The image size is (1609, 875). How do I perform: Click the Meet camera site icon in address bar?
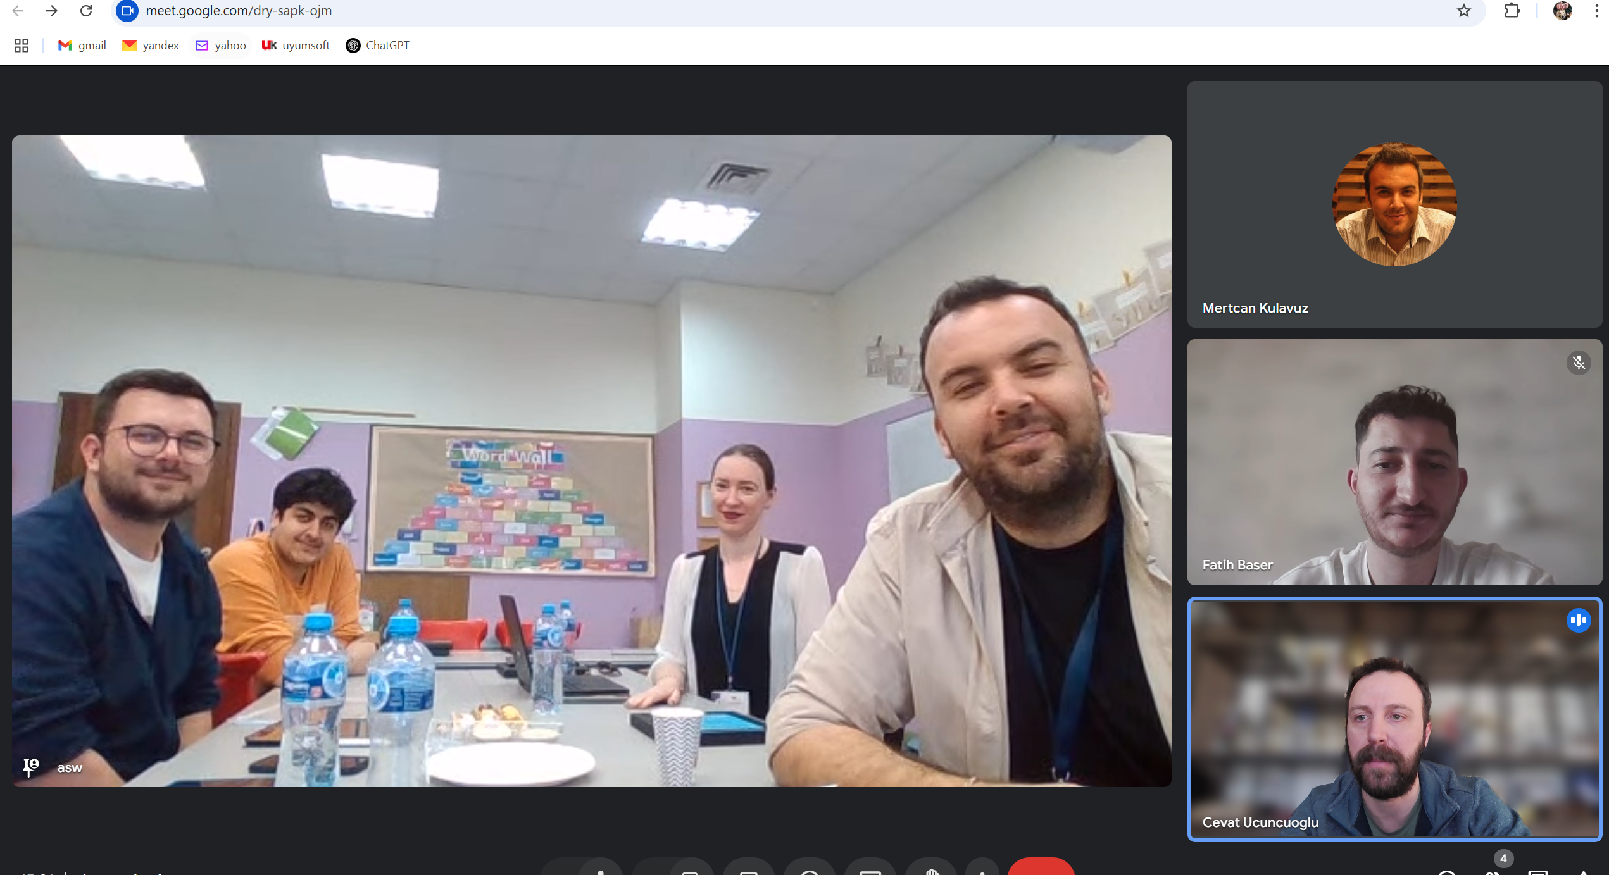coord(127,11)
